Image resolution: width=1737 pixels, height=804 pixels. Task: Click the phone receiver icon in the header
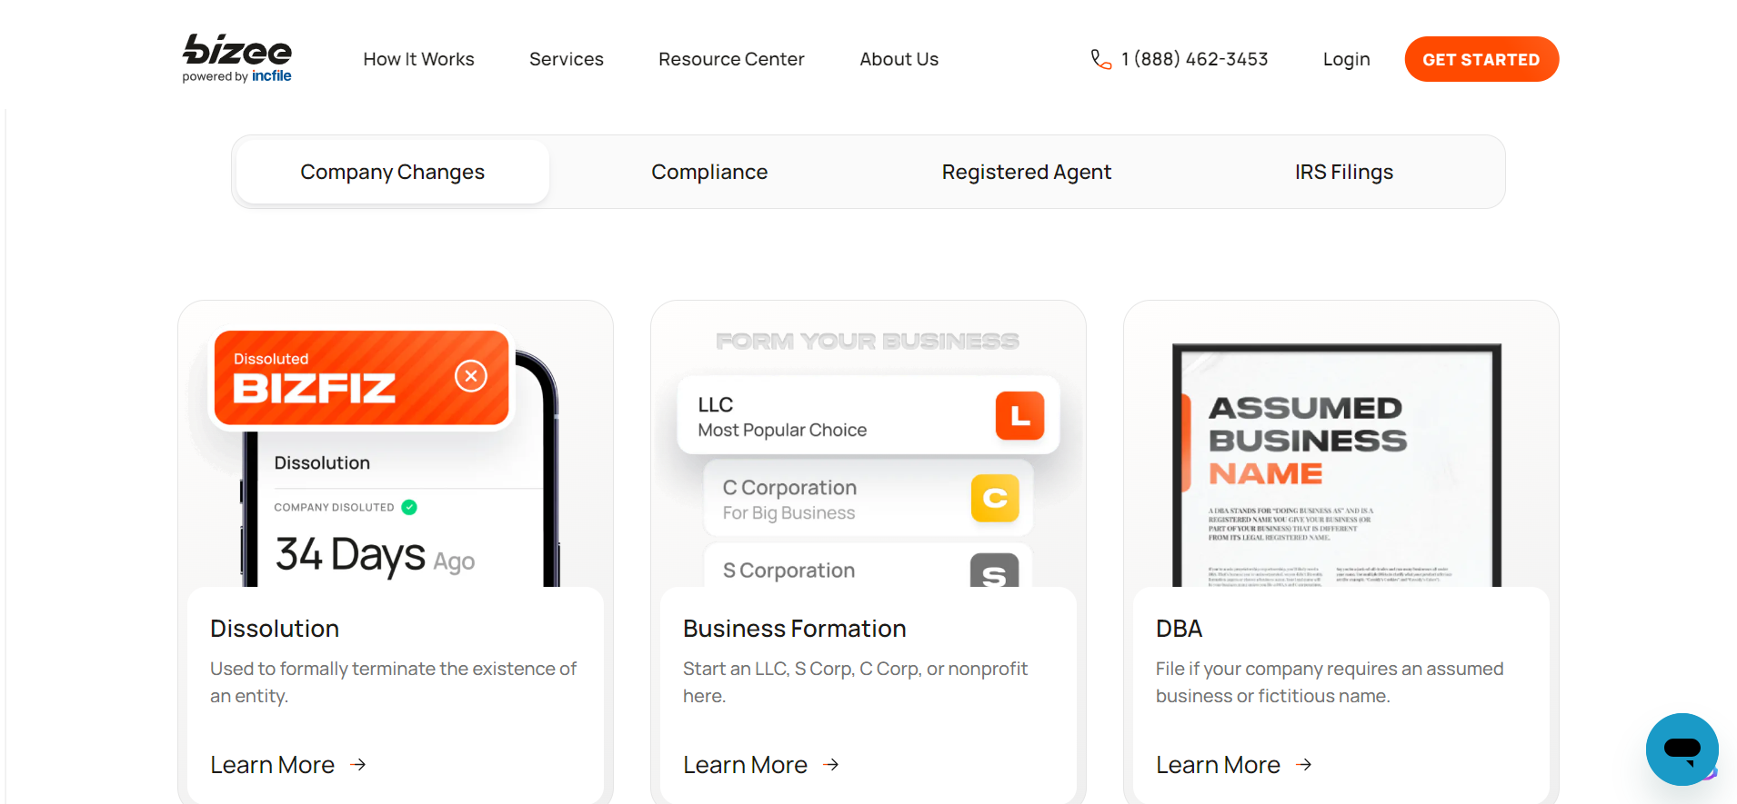pyautogui.click(x=1100, y=58)
